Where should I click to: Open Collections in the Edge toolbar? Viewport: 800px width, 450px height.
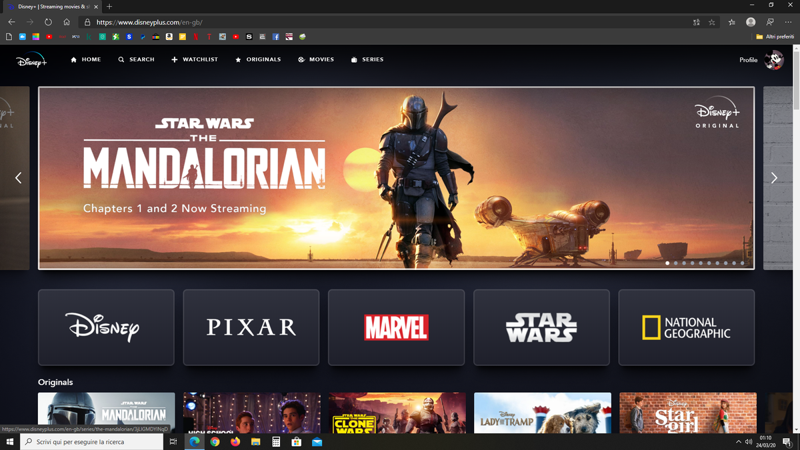click(x=731, y=22)
